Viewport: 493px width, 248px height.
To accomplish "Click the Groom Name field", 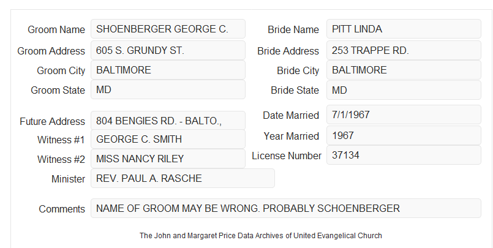I will (168, 29).
